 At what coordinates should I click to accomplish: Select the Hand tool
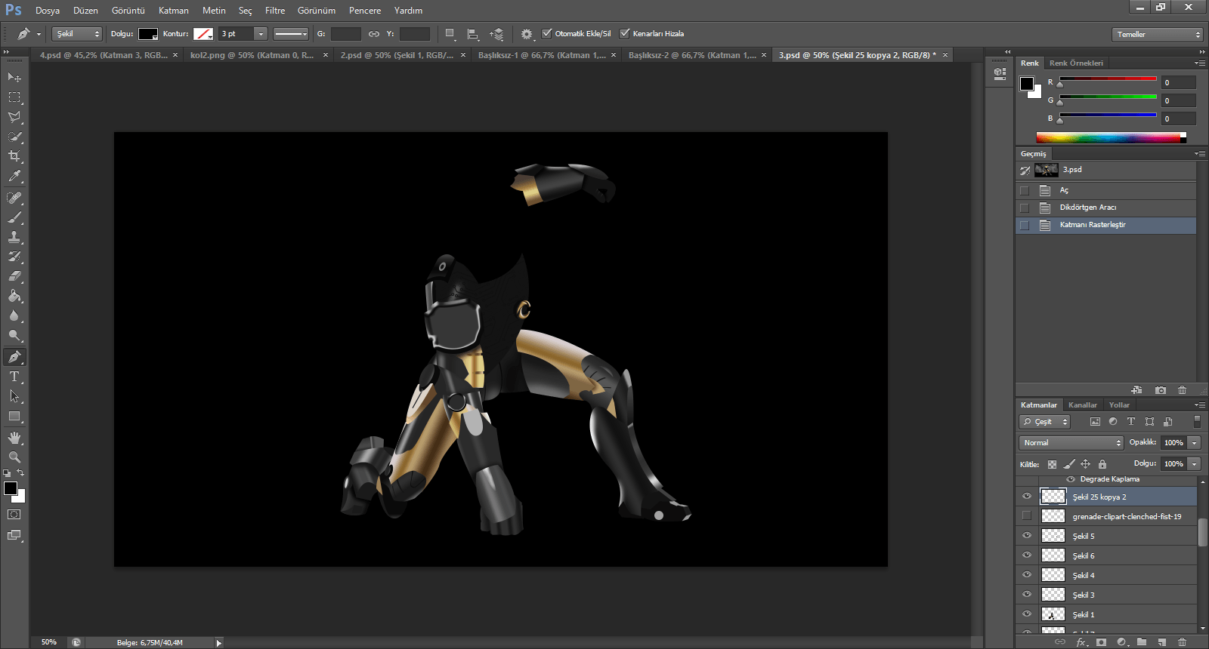14,438
